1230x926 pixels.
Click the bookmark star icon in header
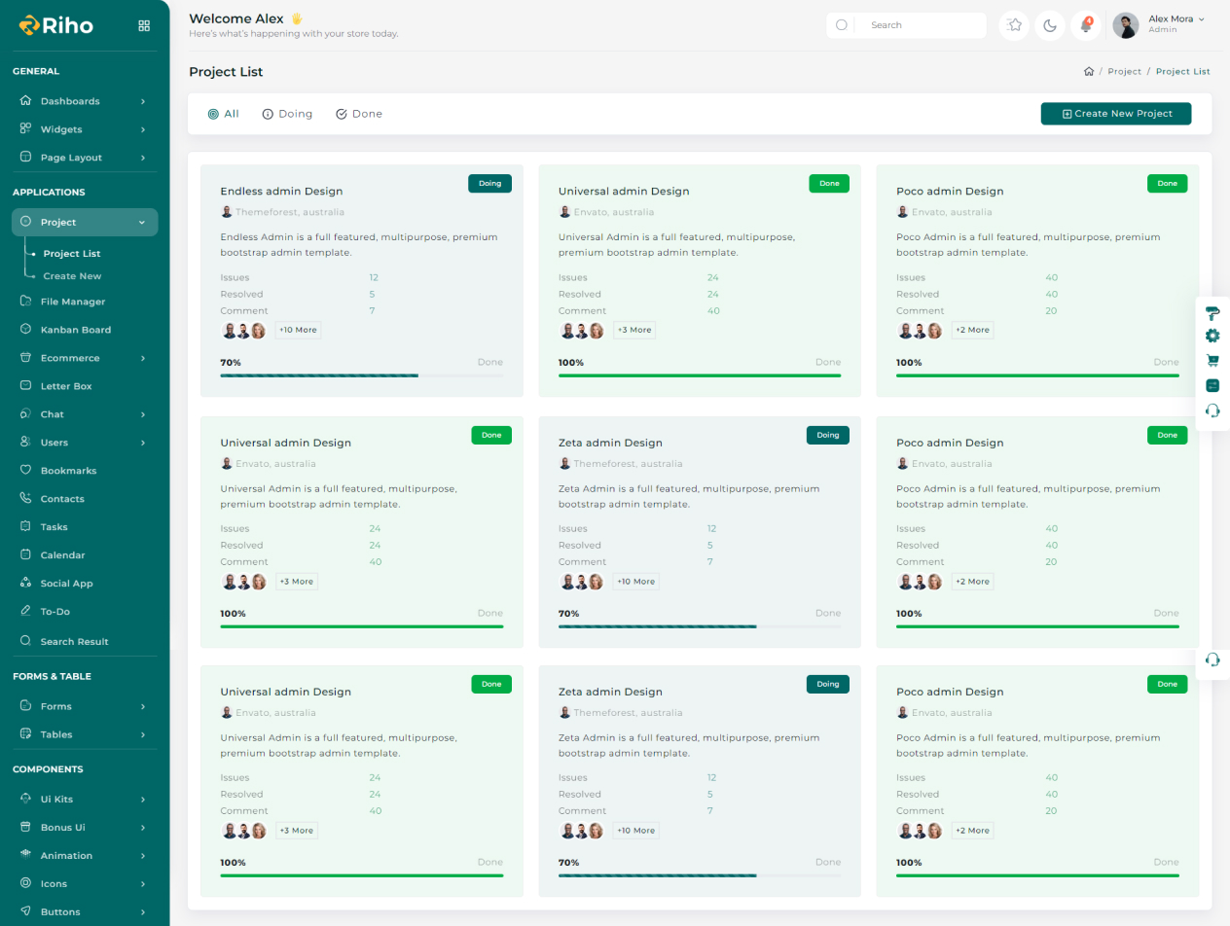click(1015, 25)
